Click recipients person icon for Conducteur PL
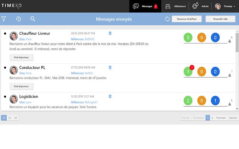 coord(230,75)
